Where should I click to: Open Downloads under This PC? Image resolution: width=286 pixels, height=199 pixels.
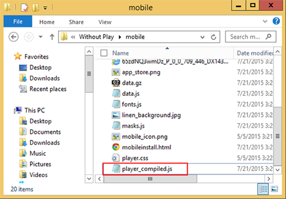45,143
